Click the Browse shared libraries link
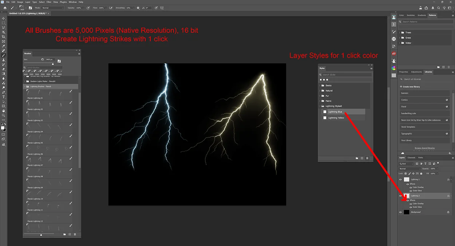The image size is (455, 246). (x=424, y=148)
